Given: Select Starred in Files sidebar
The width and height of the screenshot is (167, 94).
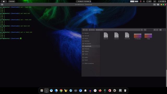Looking at the screenshot, I should (91, 36).
